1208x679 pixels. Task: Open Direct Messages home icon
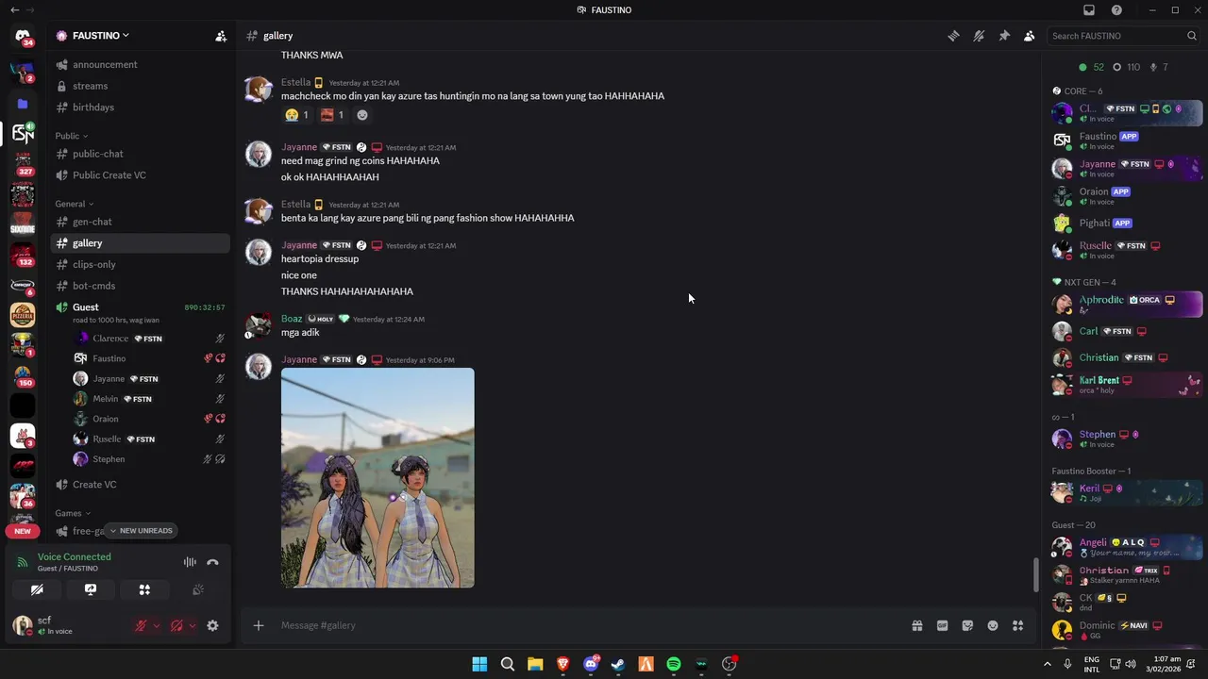tap(23, 36)
